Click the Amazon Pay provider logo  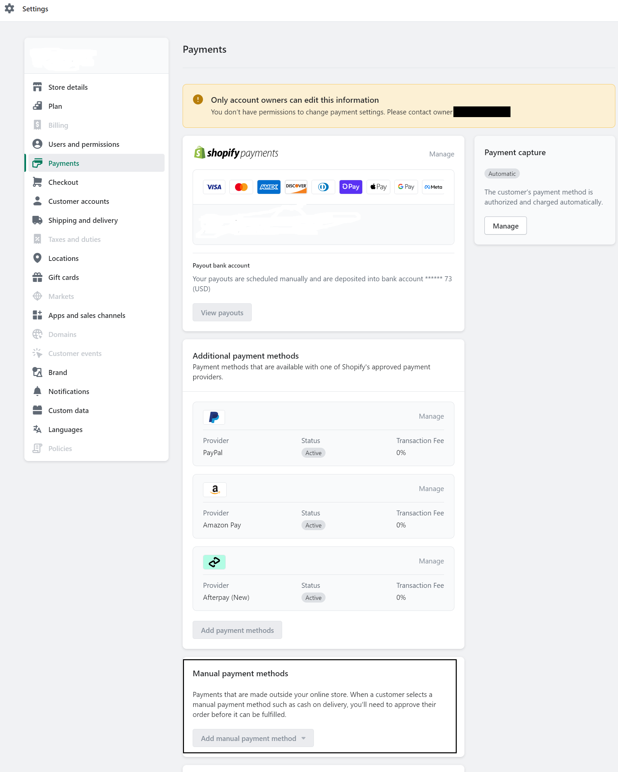(x=215, y=489)
